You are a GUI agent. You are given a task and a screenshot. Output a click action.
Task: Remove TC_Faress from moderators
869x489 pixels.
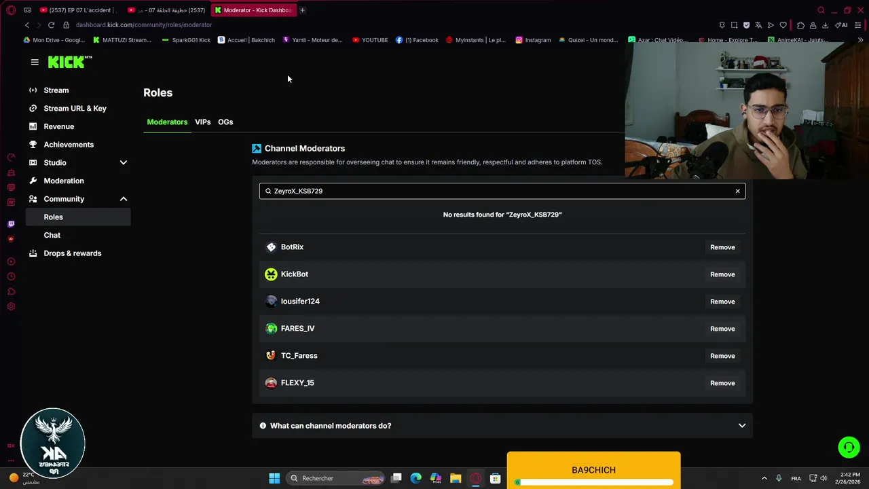click(x=722, y=356)
